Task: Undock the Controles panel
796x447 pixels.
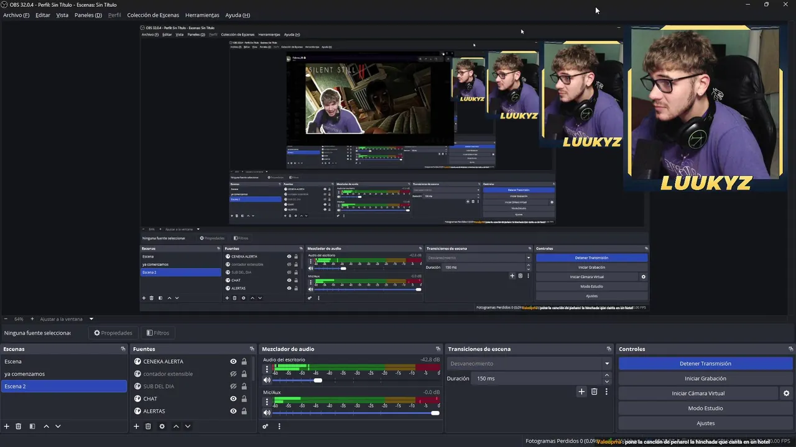Action: coord(790,349)
